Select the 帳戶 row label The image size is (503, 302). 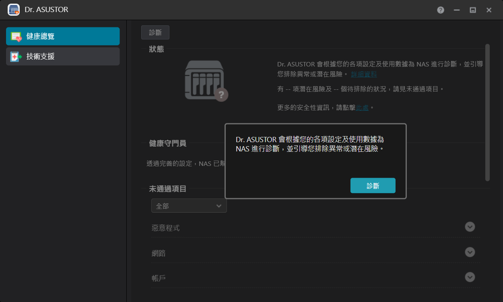[x=159, y=278]
